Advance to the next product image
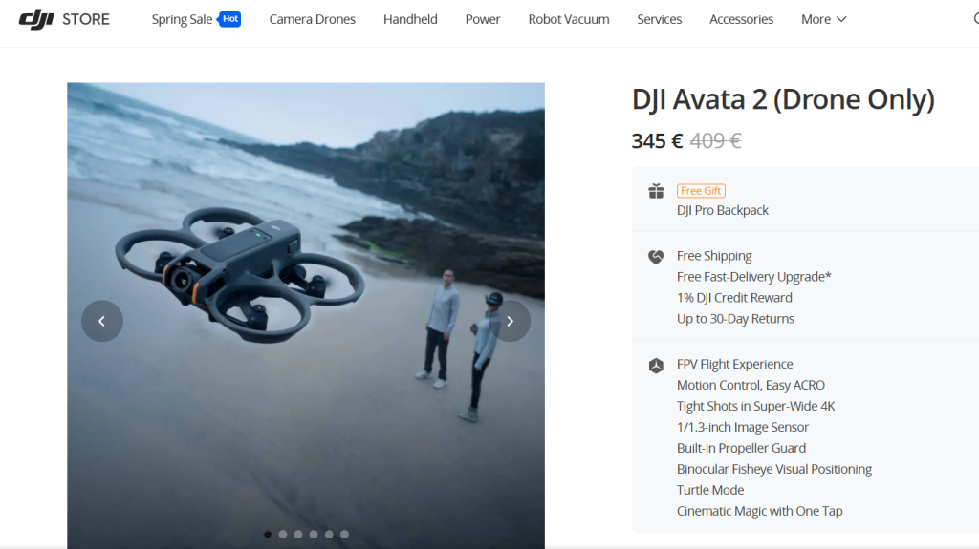Image resolution: width=979 pixels, height=549 pixels. tap(510, 321)
